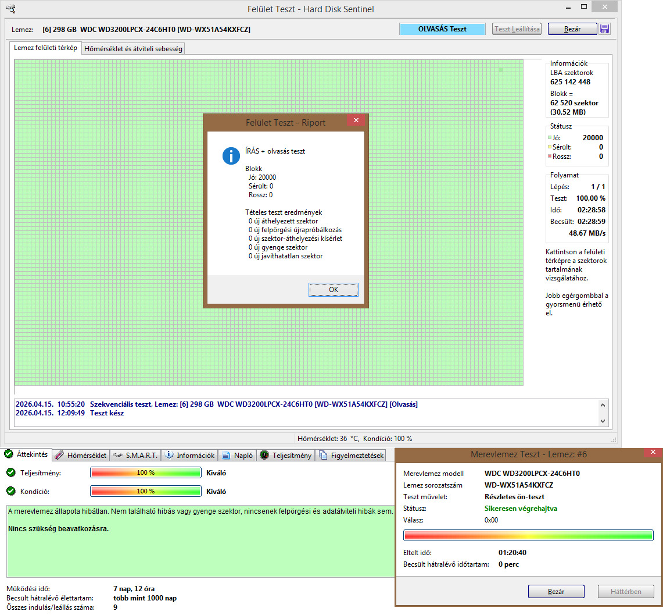Open the Figyelmeztetések tab
The height and width of the screenshot is (615, 663).
coord(351,456)
